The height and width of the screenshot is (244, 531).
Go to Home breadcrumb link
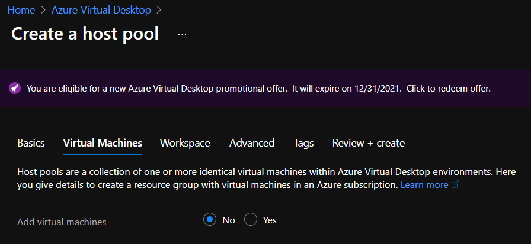[x=21, y=10]
